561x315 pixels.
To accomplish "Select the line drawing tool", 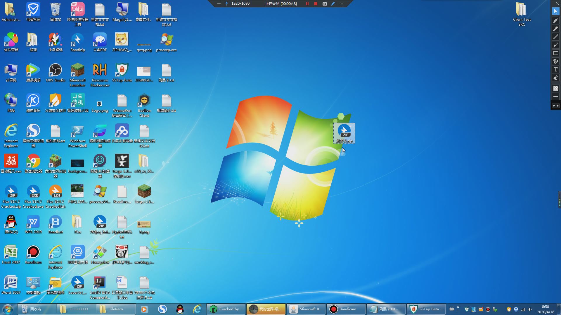I will point(556,37).
